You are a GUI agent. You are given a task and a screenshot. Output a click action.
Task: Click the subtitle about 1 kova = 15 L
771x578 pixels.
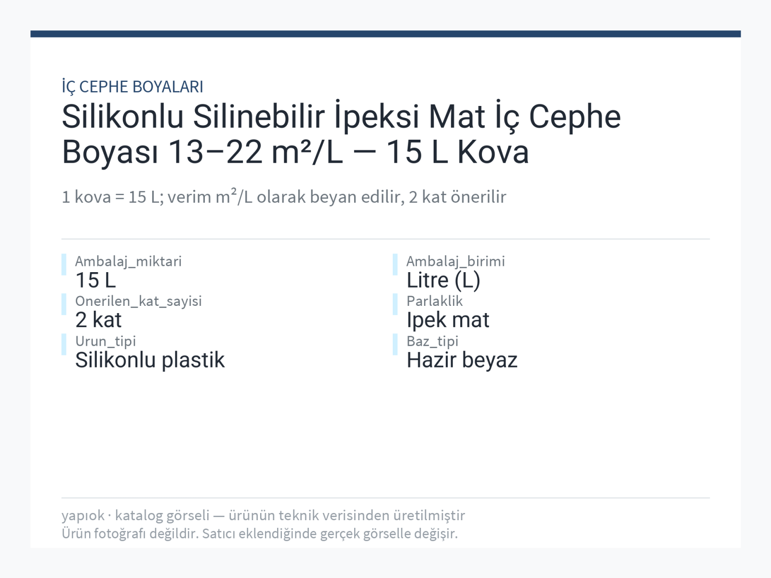click(284, 197)
